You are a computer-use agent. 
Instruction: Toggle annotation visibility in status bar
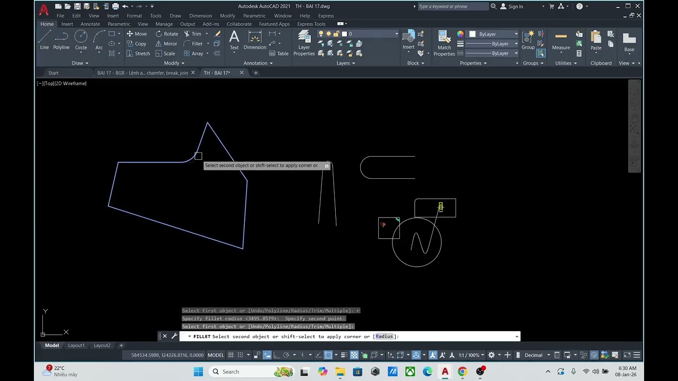tap(433, 355)
